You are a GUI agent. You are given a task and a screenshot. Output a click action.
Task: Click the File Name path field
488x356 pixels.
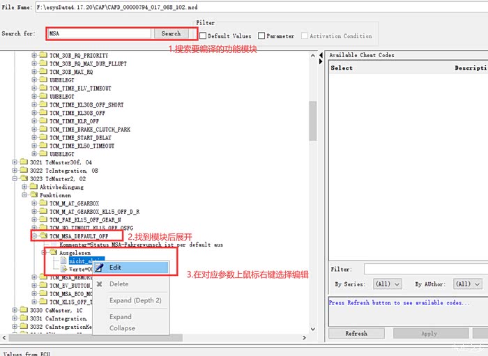point(261,7)
